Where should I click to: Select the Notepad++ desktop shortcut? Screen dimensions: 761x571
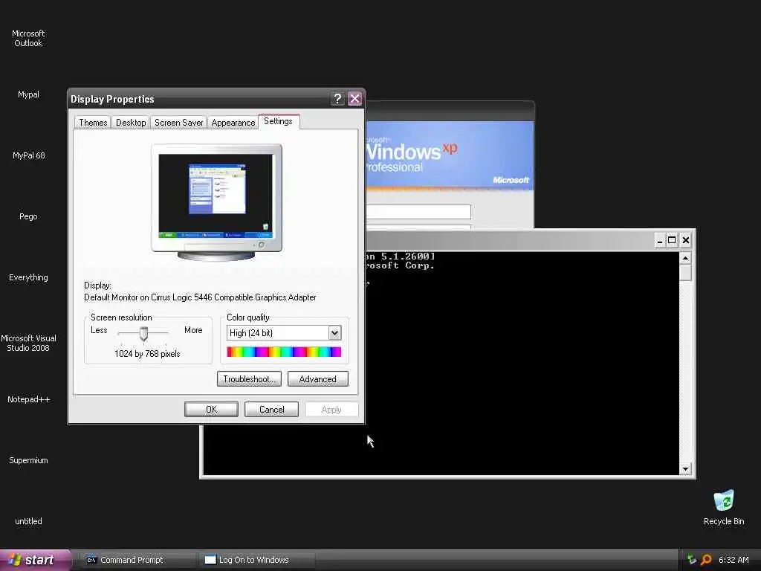(x=29, y=399)
